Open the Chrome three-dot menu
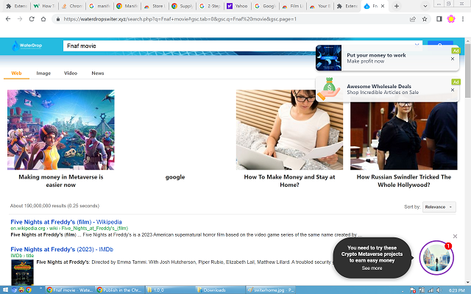The width and height of the screenshot is (471, 294). pyautogui.click(x=463, y=19)
